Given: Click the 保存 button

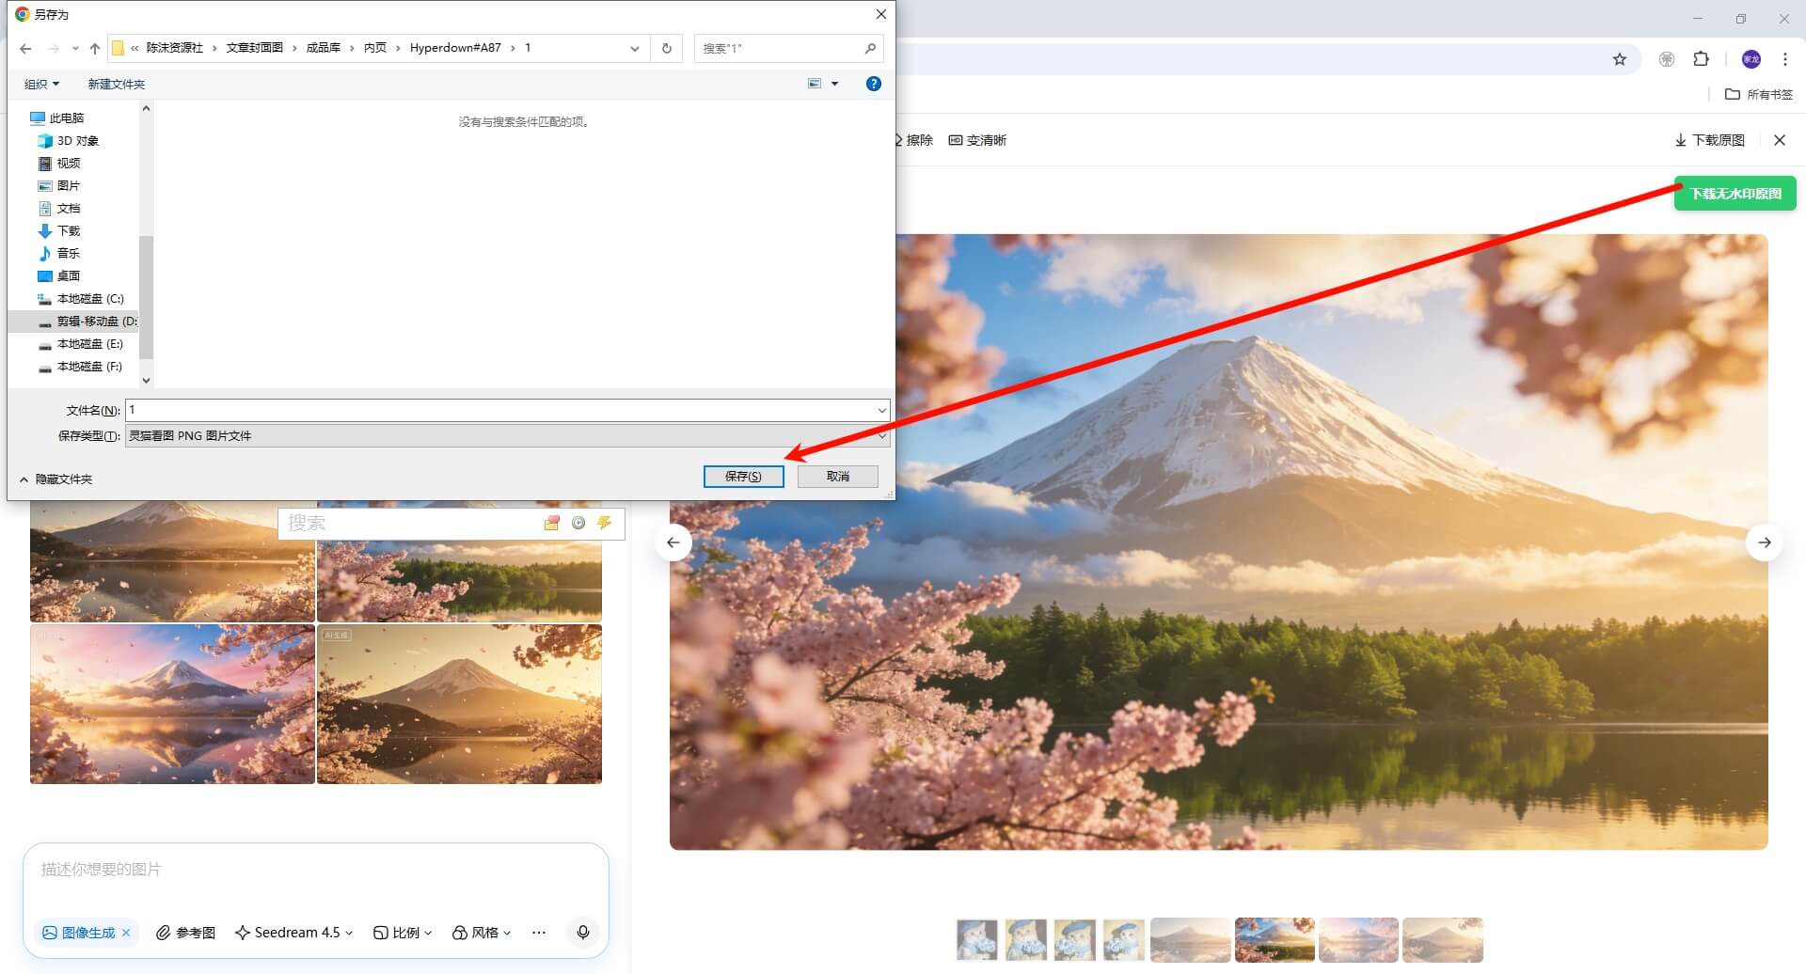Looking at the screenshot, I should coord(743,477).
